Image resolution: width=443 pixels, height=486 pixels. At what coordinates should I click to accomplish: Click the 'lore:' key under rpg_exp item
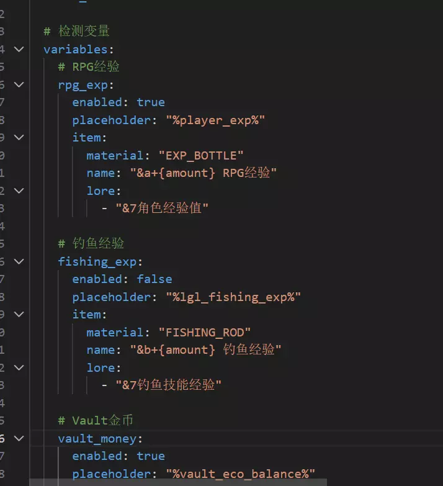pyautogui.click(x=104, y=191)
